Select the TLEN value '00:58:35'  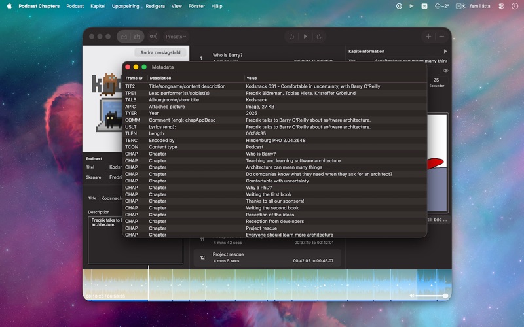(255, 133)
